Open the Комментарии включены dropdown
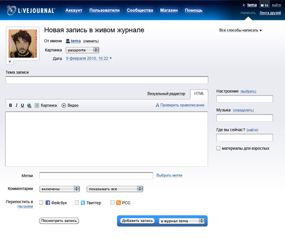Image resolution: width=285 pixels, height=249 pixels. click(x=59, y=189)
